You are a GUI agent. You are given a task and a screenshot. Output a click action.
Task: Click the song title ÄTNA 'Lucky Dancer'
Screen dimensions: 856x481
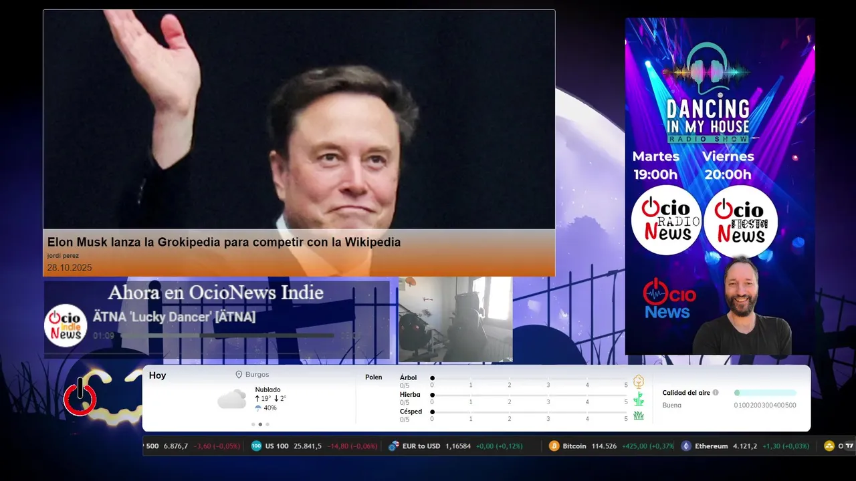[174, 317]
